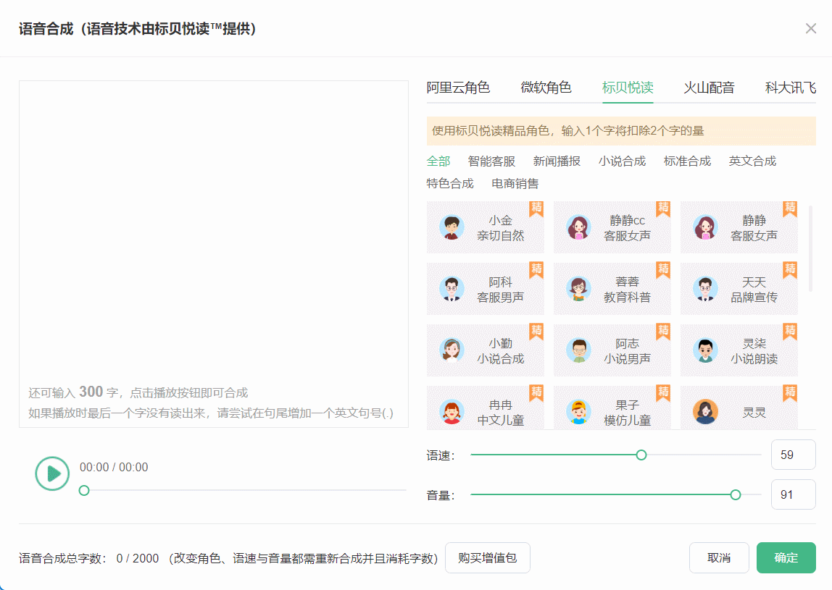Click inside the text input area
The height and width of the screenshot is (590, 832).
coord(214,254)
